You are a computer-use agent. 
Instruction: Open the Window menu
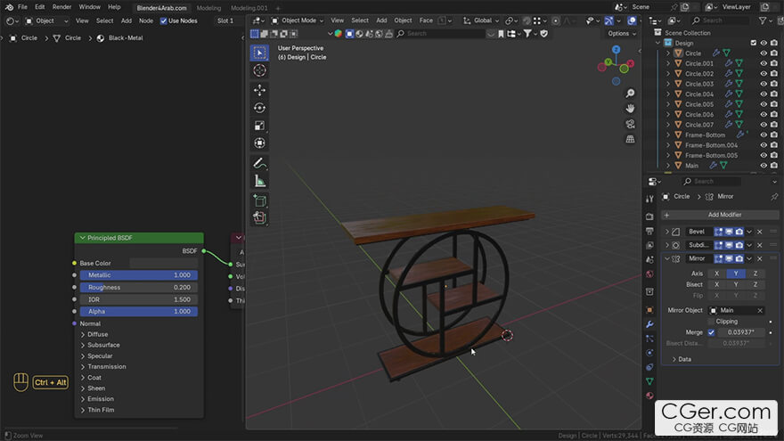(90, 7)
